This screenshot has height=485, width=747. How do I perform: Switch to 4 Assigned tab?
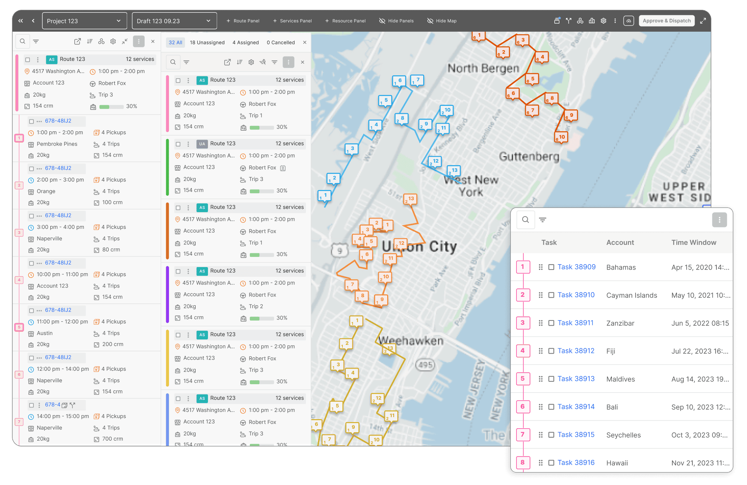246,43
